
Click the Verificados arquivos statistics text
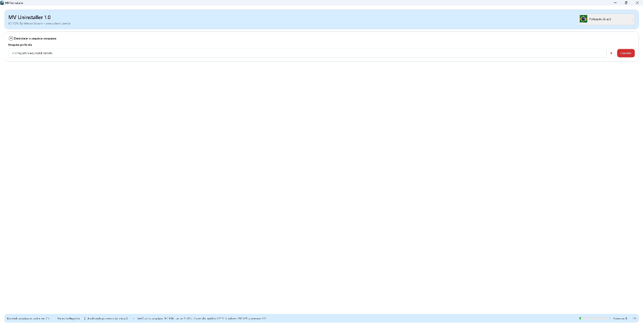tap(202, 319)
